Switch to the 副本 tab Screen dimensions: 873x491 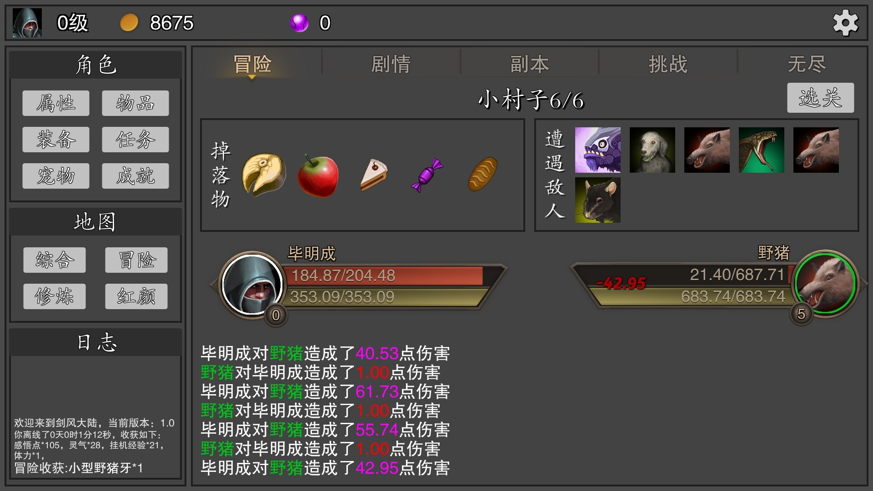point(530,64)
